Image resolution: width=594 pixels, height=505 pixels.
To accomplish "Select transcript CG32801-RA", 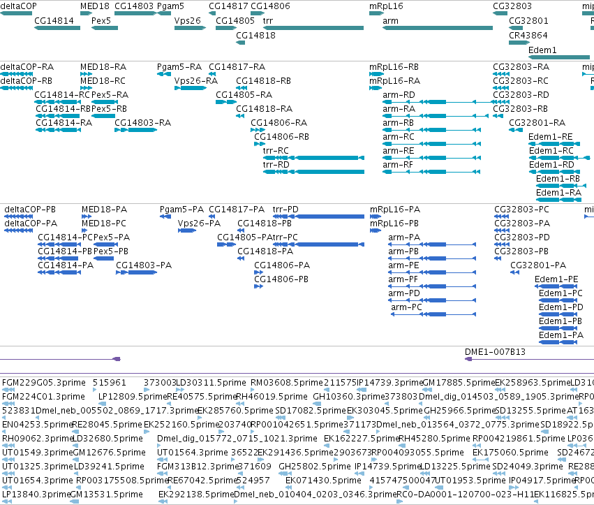I will click(x=537, y=123).
